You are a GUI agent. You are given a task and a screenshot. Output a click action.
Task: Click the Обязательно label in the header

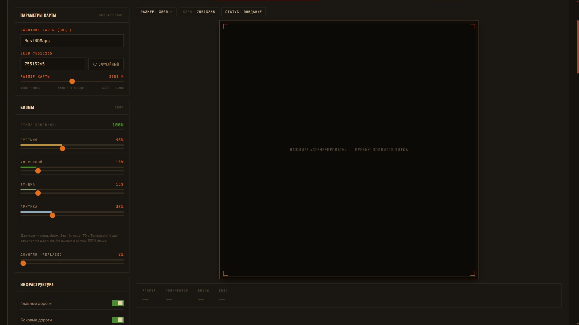pos(111,15)
